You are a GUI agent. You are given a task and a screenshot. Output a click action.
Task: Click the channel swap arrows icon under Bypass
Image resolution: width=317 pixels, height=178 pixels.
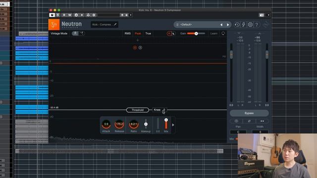click(x=262, y=121)
